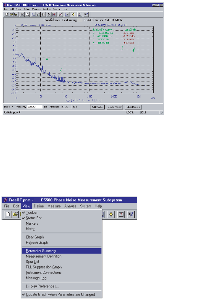This screenshot has width=224, height=301.
Task: Open System menu in FreeRF window
Action: (x=86, y=206)
